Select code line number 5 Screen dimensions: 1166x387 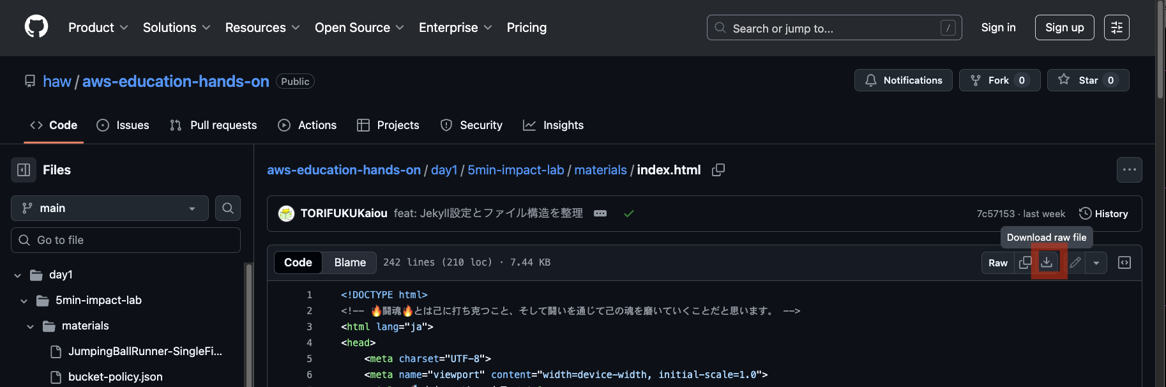click(310, 359)
